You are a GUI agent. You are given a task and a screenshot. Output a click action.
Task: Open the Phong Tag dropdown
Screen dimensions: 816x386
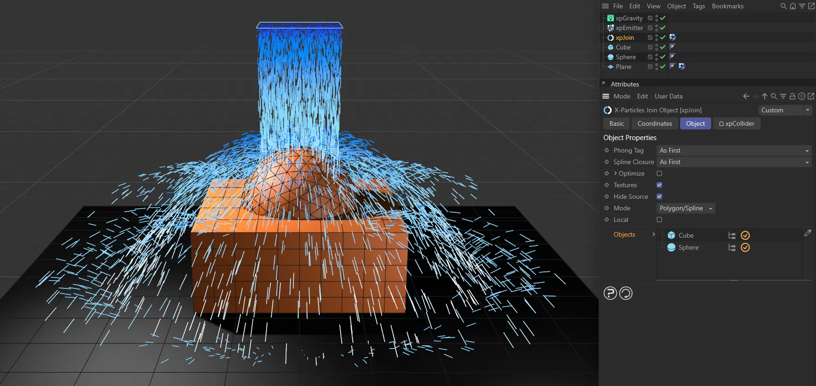(734, 151)
